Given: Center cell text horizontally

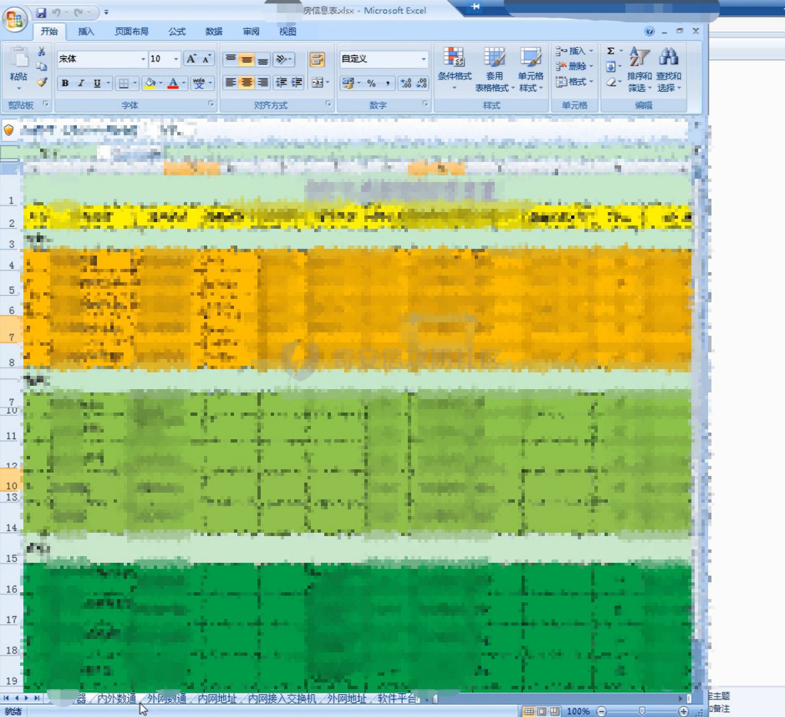Looking at the screenshot, I should pyautogui.click(x=246, y=82).
